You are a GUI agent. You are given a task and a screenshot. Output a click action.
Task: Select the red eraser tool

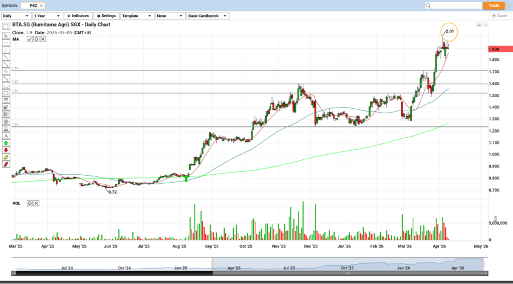coord(6,164)
